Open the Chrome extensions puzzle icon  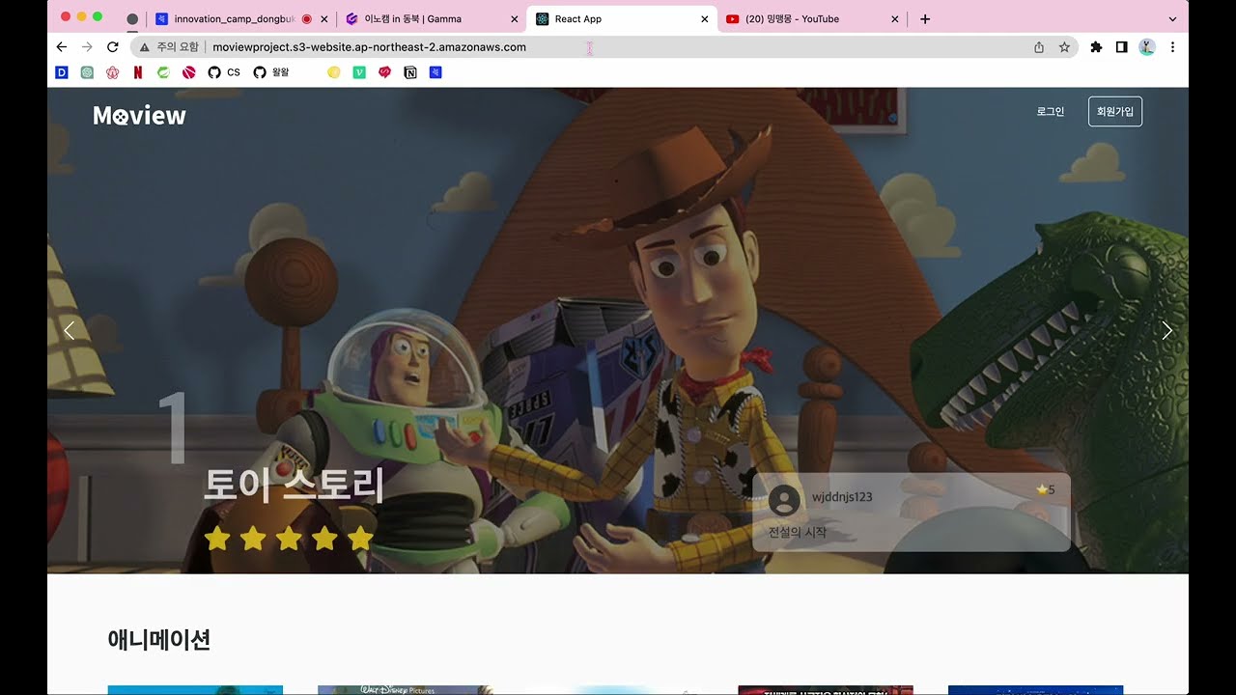click(x=1096, y=46)
